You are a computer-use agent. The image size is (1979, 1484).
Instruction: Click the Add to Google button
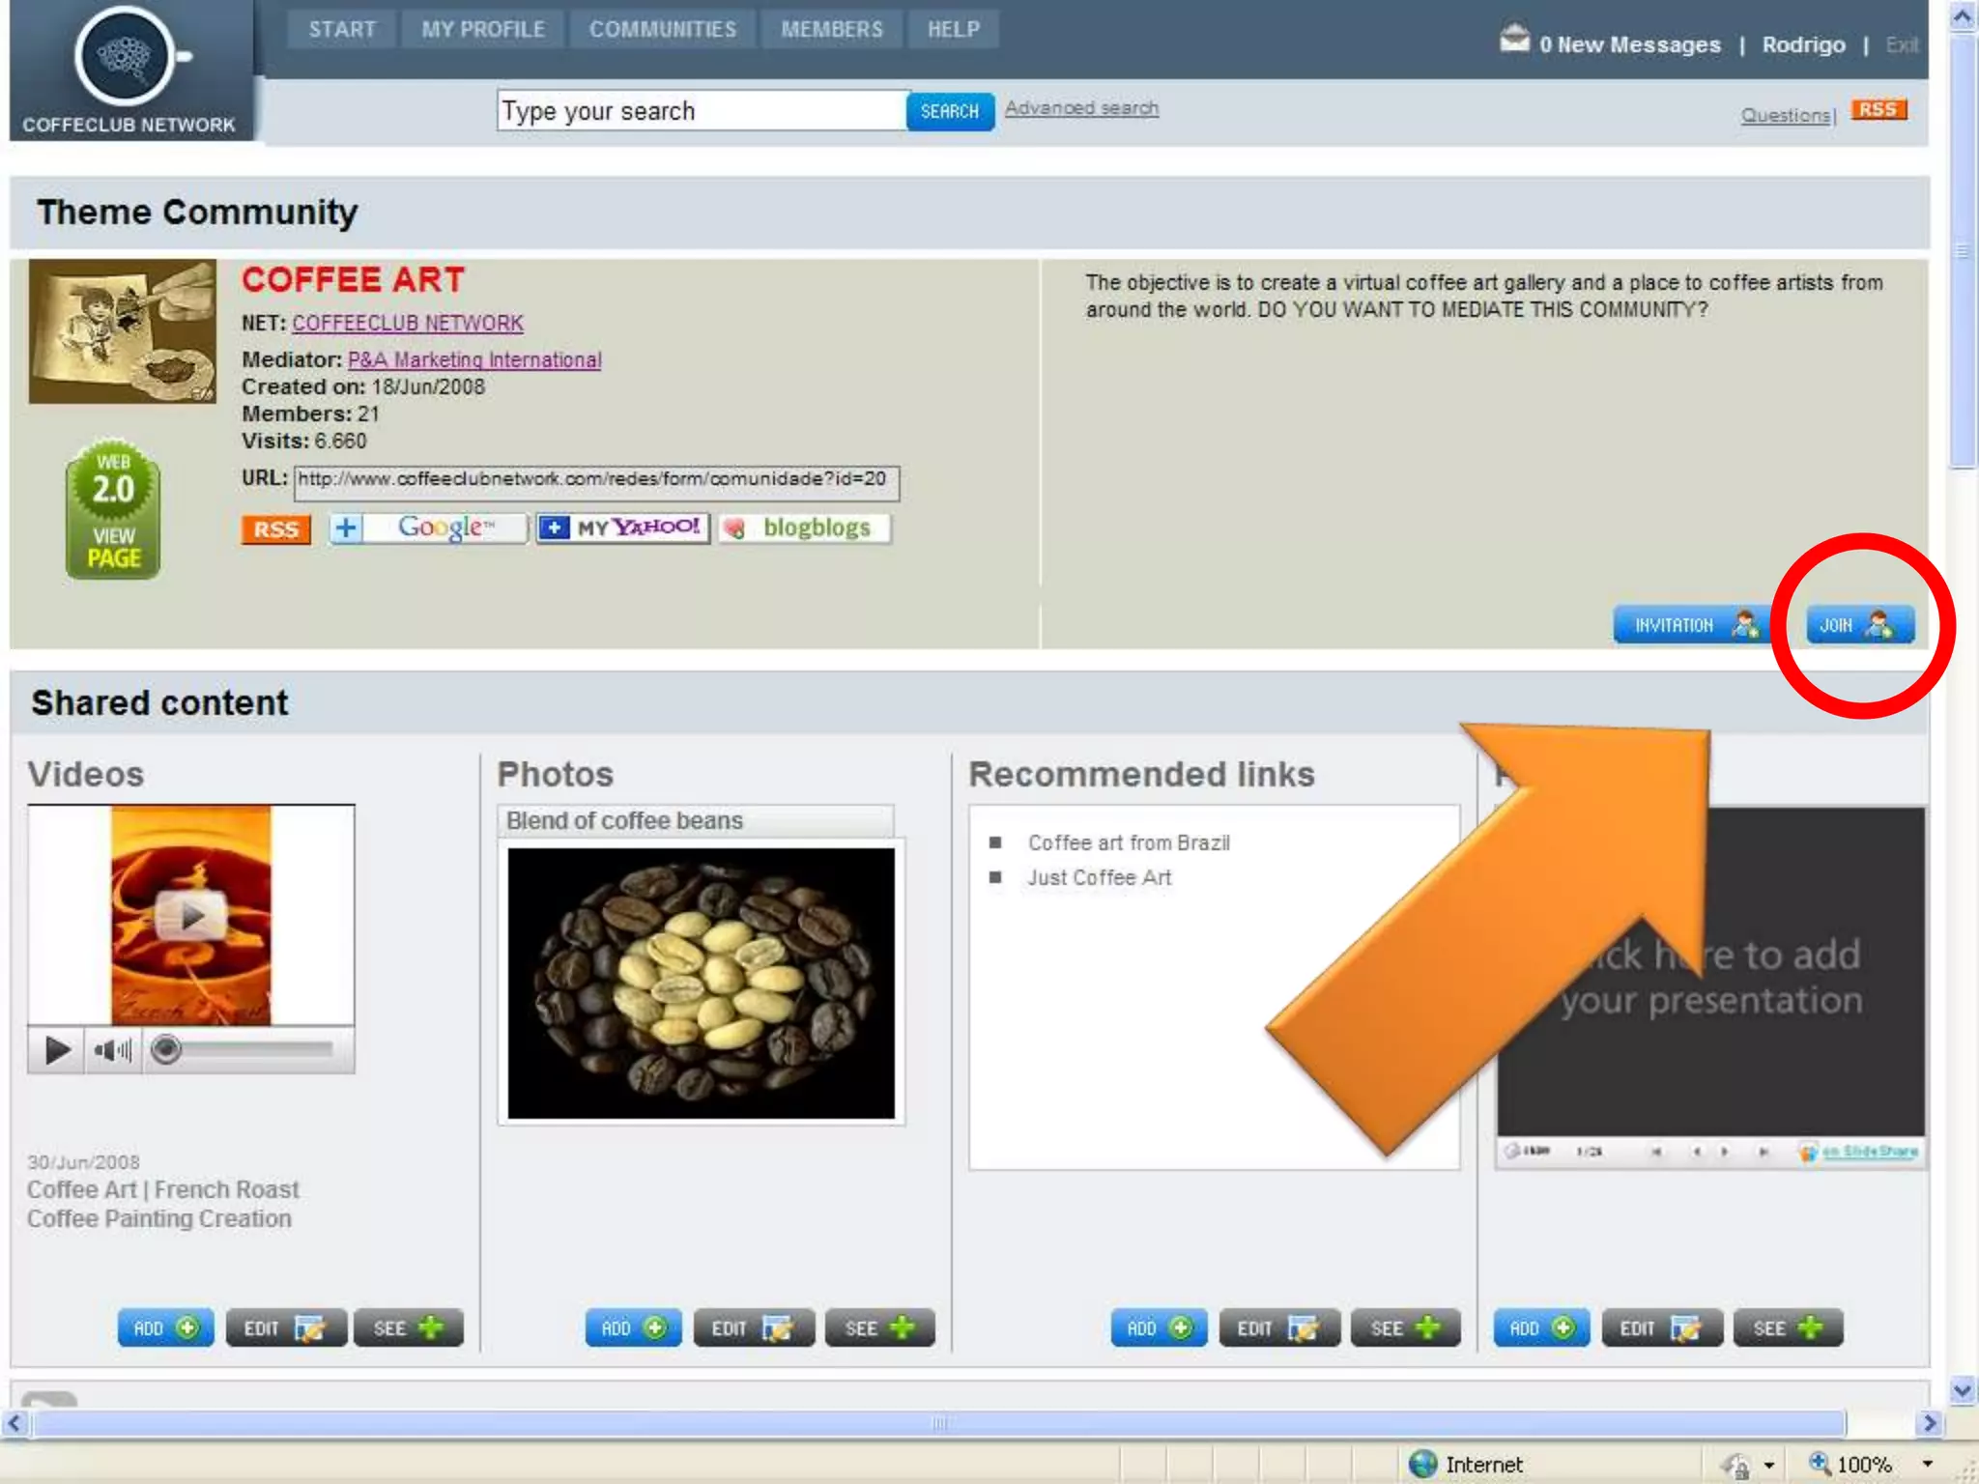pos(428,528)
